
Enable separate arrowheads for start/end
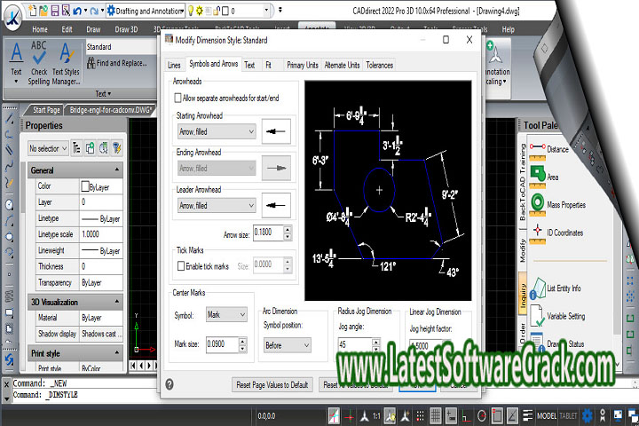click(x=178, y=97)
